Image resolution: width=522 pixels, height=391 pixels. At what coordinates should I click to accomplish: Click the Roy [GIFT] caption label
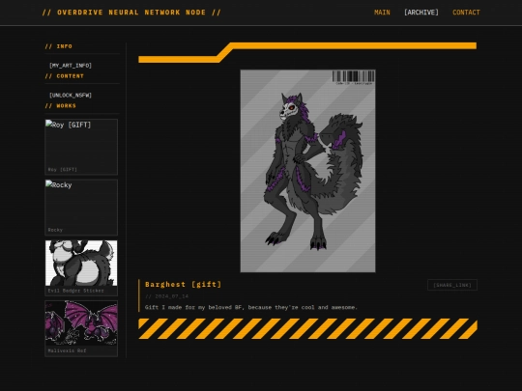click(62, 170)
